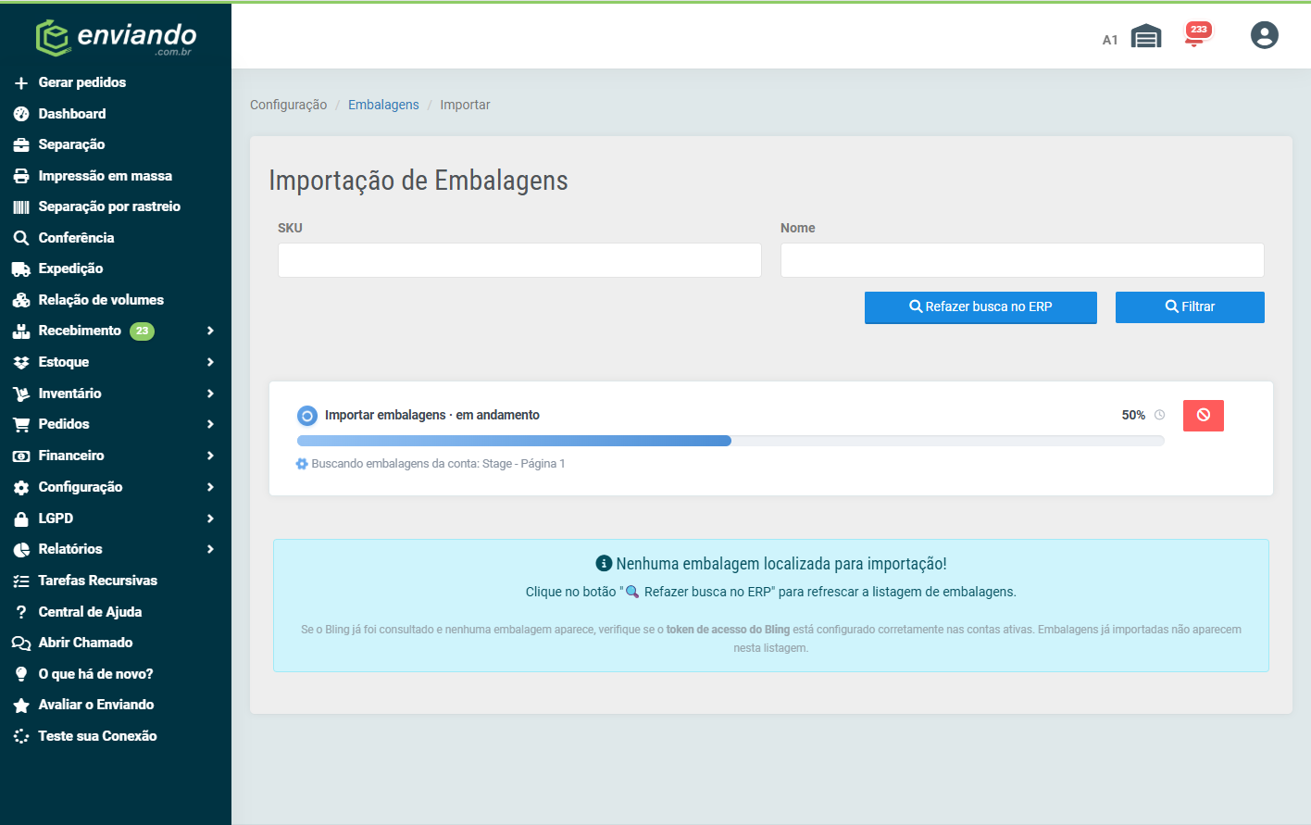Click 'Buscando embalagens da conta' status text
The width and height of the screenshot is (1311, 825).
tap(438, 464)
